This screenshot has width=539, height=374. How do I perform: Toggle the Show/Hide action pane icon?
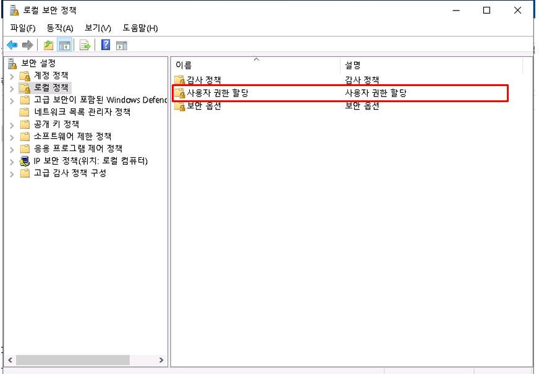point(121,45)
